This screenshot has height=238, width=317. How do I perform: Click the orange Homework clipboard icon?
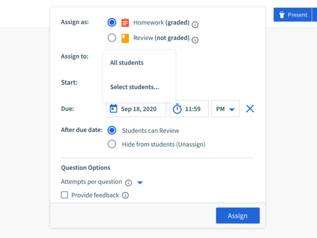pyautogui.click(x=125, y=23)
